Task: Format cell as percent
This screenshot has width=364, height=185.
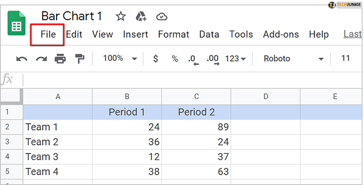Action: pos(174,58)
